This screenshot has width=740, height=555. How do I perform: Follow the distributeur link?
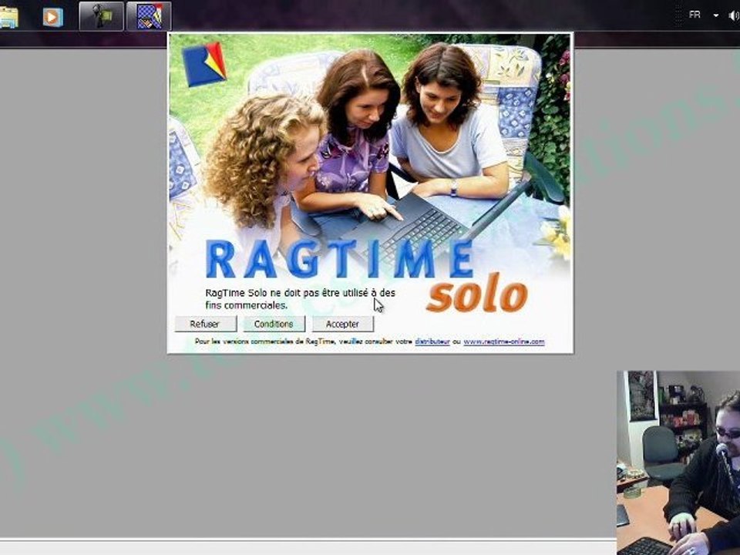tap(432, 341)
